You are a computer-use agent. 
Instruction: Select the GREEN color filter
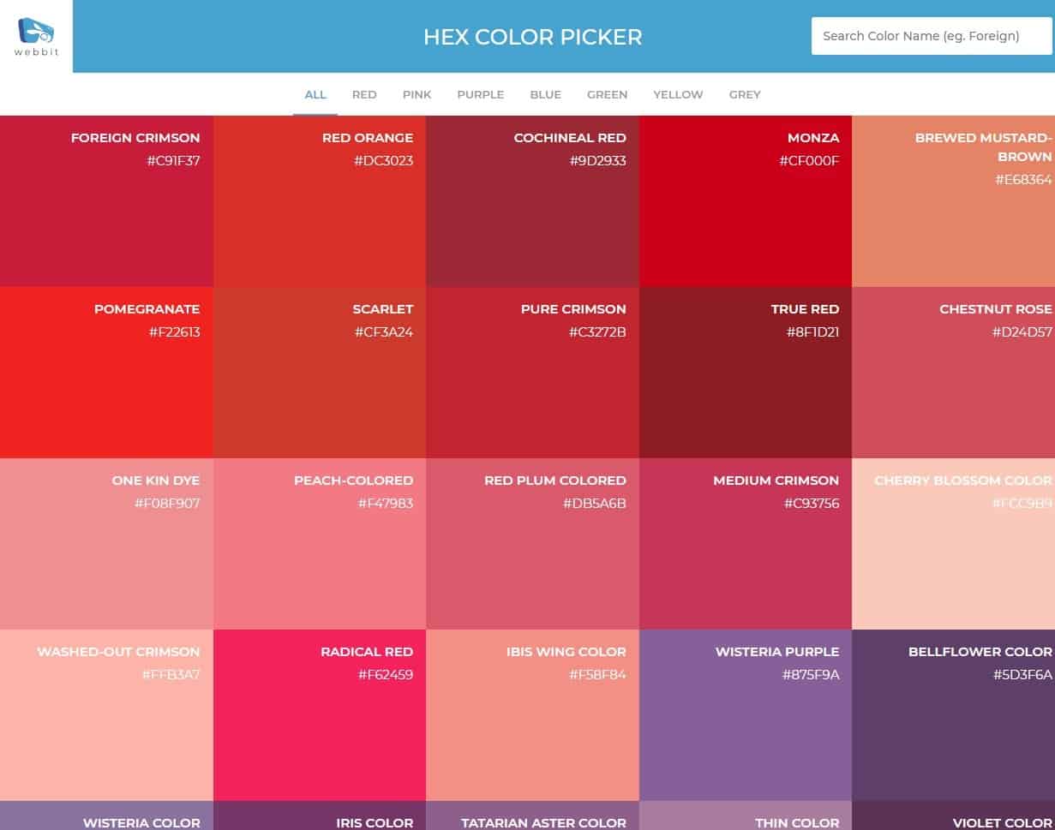(x=607, y=94)
